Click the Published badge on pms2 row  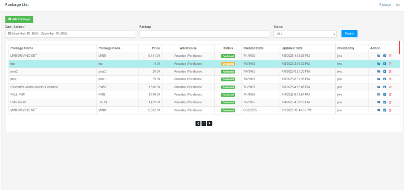(228, 72)
